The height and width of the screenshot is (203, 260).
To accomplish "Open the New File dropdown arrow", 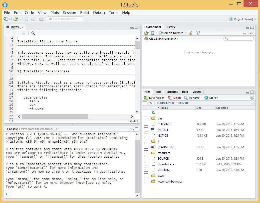I will [x=9, y=19].
